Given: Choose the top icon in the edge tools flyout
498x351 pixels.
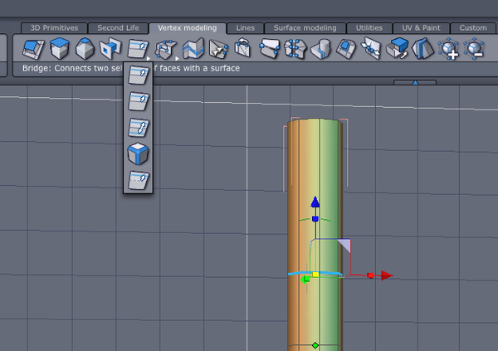Looking at the screenshot, I should click(x=138, y=75).
